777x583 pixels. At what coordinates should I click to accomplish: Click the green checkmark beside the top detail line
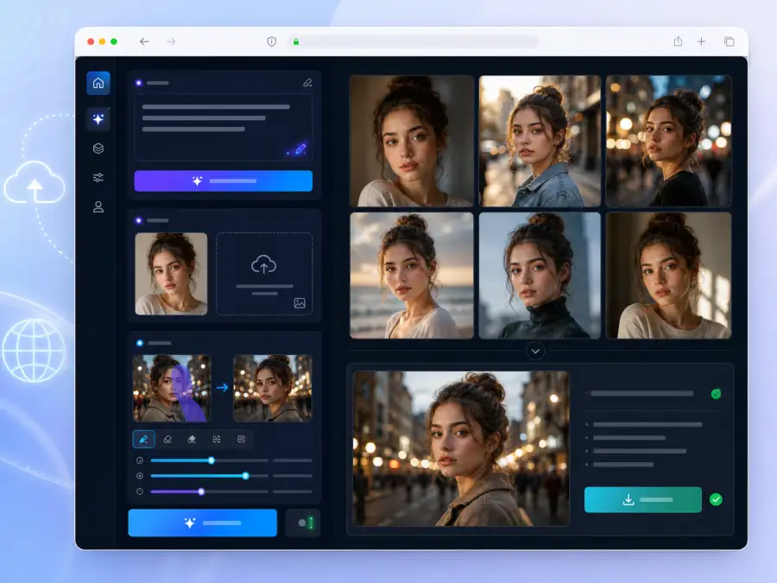[716, 394]
